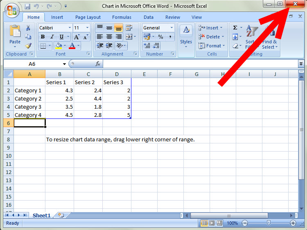Toggle Align Text Right

click(118, 37)
